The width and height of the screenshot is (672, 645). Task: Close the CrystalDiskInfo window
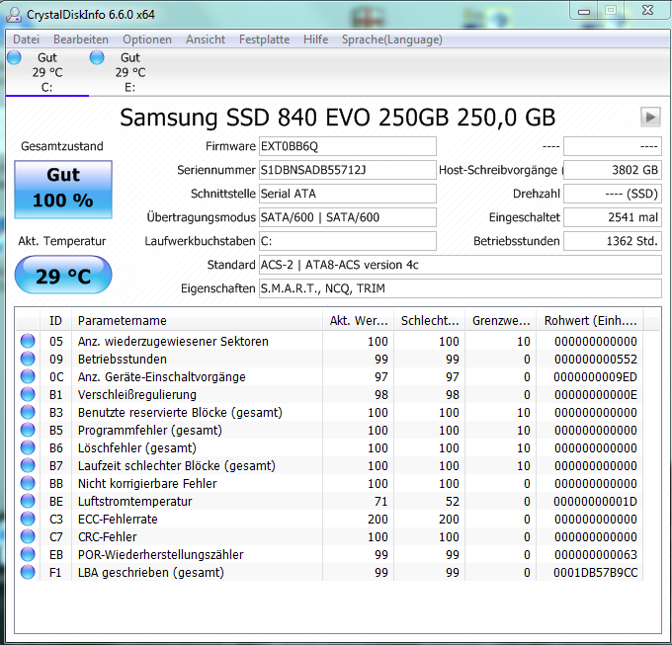click(647, 11)
